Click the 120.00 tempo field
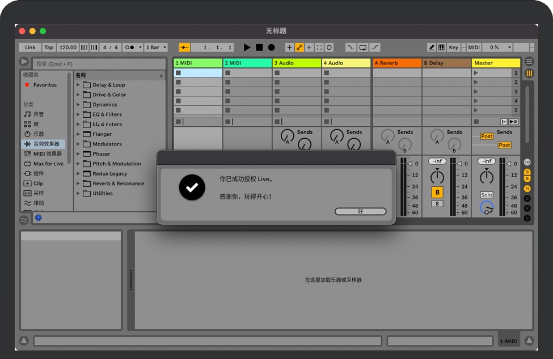The image size is (553, 359). (x=67, y=47)
